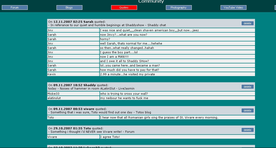Click the 'Vivare' name cell
Image resolution: width=276 pixels, height=148 pixels.
(73, 137)
